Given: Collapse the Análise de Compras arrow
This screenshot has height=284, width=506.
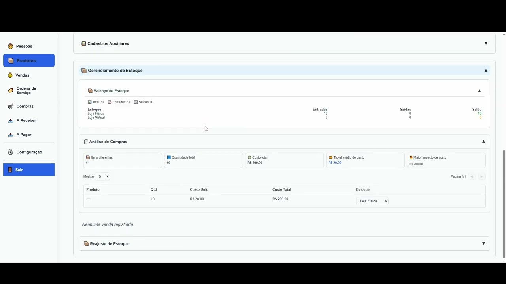Looking at the screenshot, I should pos(483,142).
